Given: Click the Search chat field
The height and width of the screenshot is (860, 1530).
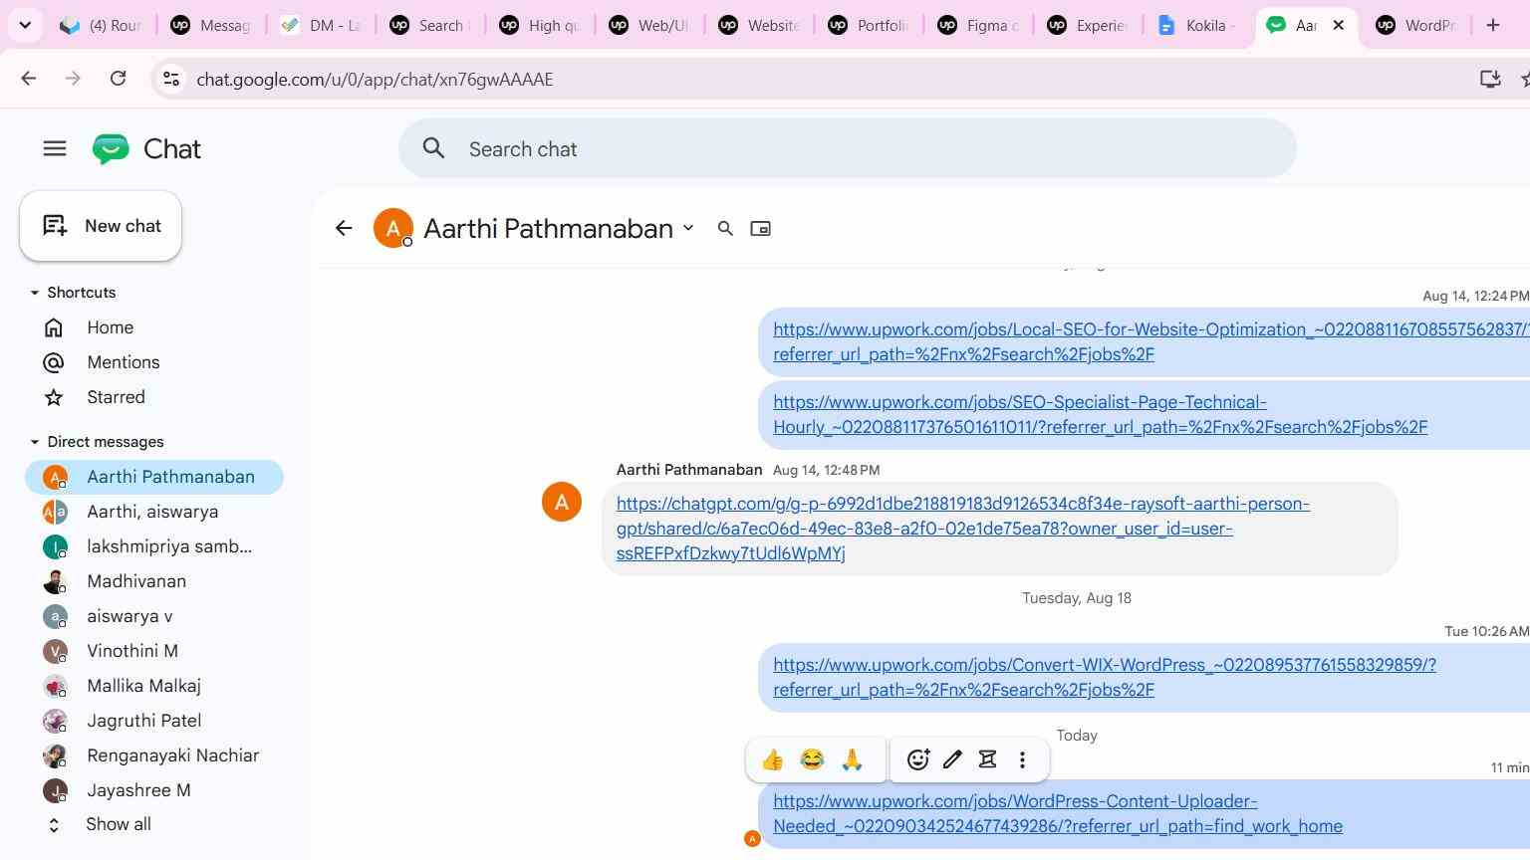Looking at the screenshot, I should [x=848, y=149].
